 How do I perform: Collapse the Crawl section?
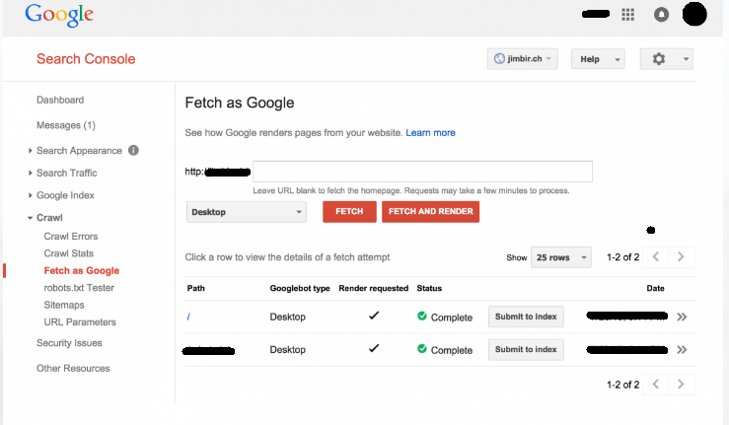[30, 218]
